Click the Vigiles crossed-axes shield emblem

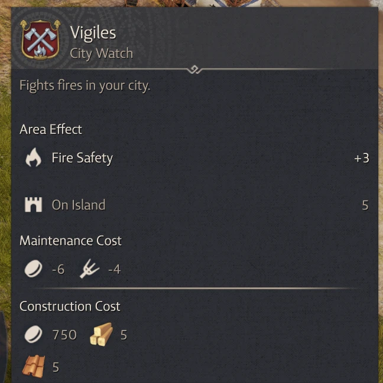(40, 40)
